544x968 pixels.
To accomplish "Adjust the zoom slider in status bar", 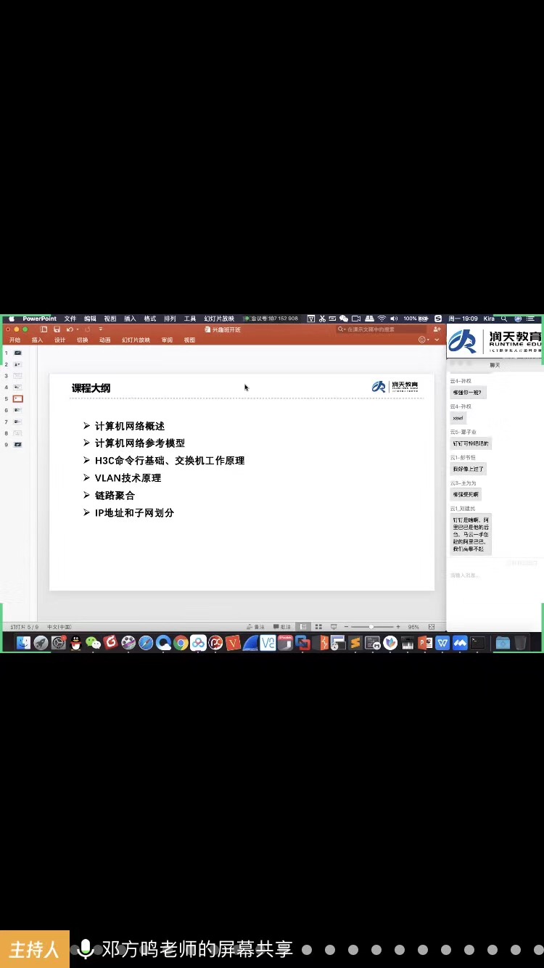I will (372, 627).
